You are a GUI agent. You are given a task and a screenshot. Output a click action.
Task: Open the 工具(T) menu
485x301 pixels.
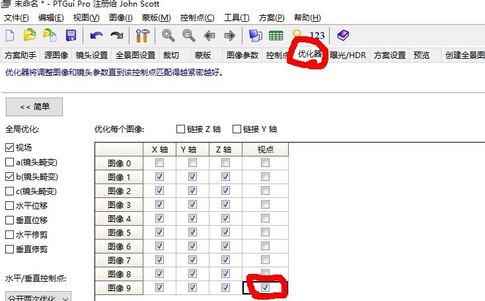point(236,17)
